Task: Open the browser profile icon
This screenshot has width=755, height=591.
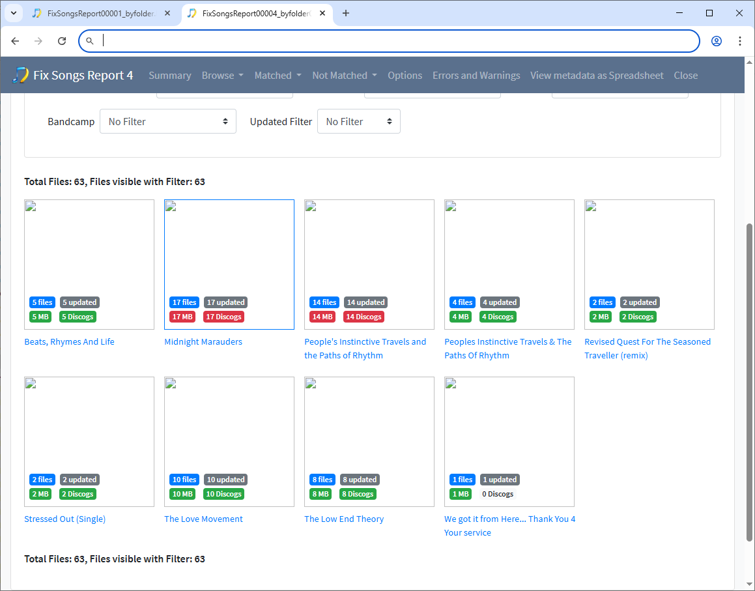Action: coord(717,41)
